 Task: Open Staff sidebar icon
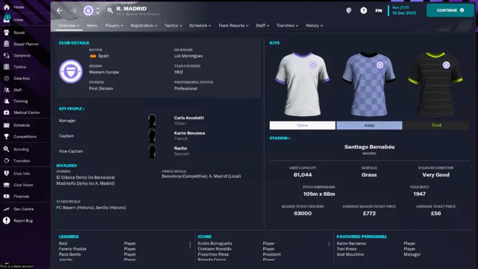[6, 89]
